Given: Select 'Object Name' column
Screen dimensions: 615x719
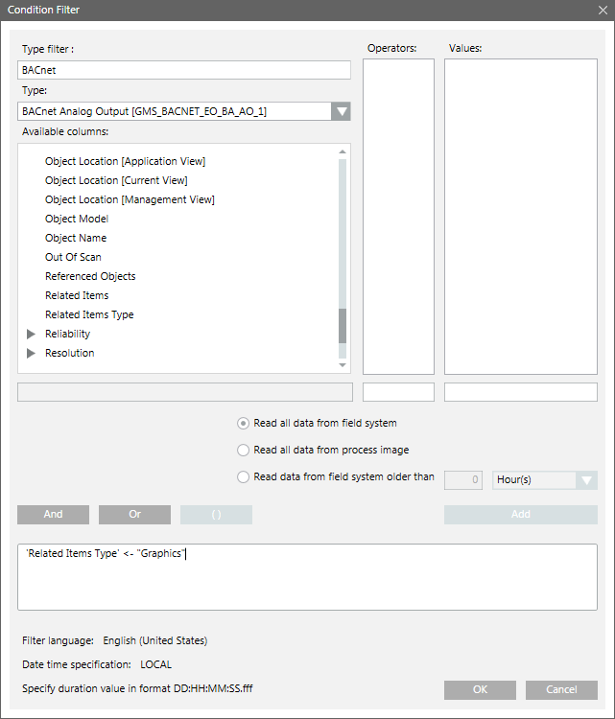Looking at the screenshot, I should (x=76, y=238).
